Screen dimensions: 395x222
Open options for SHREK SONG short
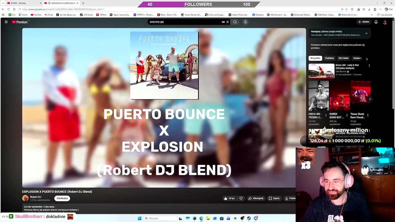pyautogui.click(x=347, y=115)
